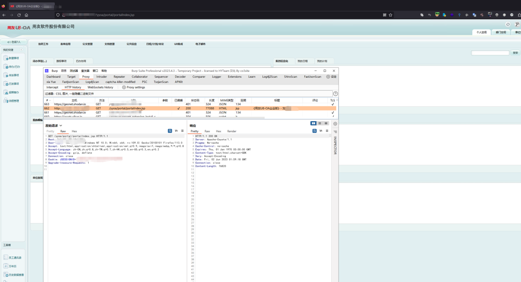Click the 搜索 search button
Viewport: 521px width, 282px height.
coord(515,53)
